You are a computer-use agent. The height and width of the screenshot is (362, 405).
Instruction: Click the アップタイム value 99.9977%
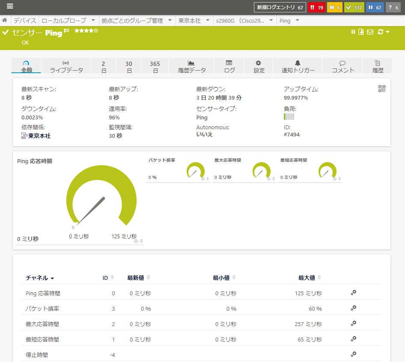pyautogui.click(x=296, y=98)
